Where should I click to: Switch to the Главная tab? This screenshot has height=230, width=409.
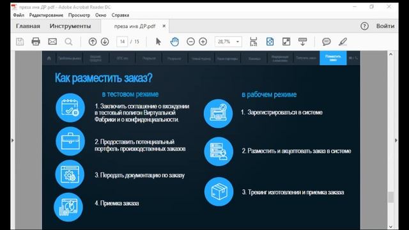pos(28,26)
